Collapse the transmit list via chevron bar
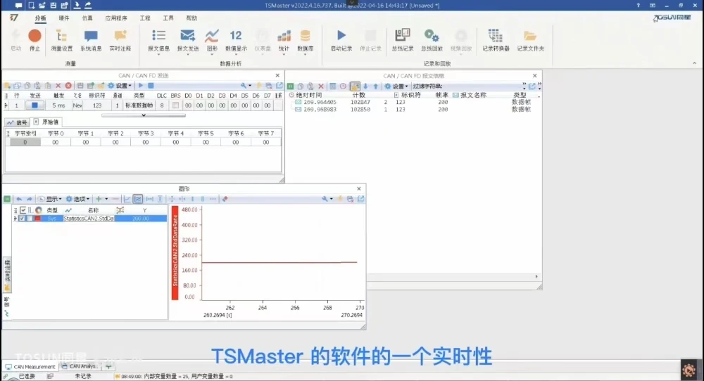704x381 pixels. click(x=144, y=115)
